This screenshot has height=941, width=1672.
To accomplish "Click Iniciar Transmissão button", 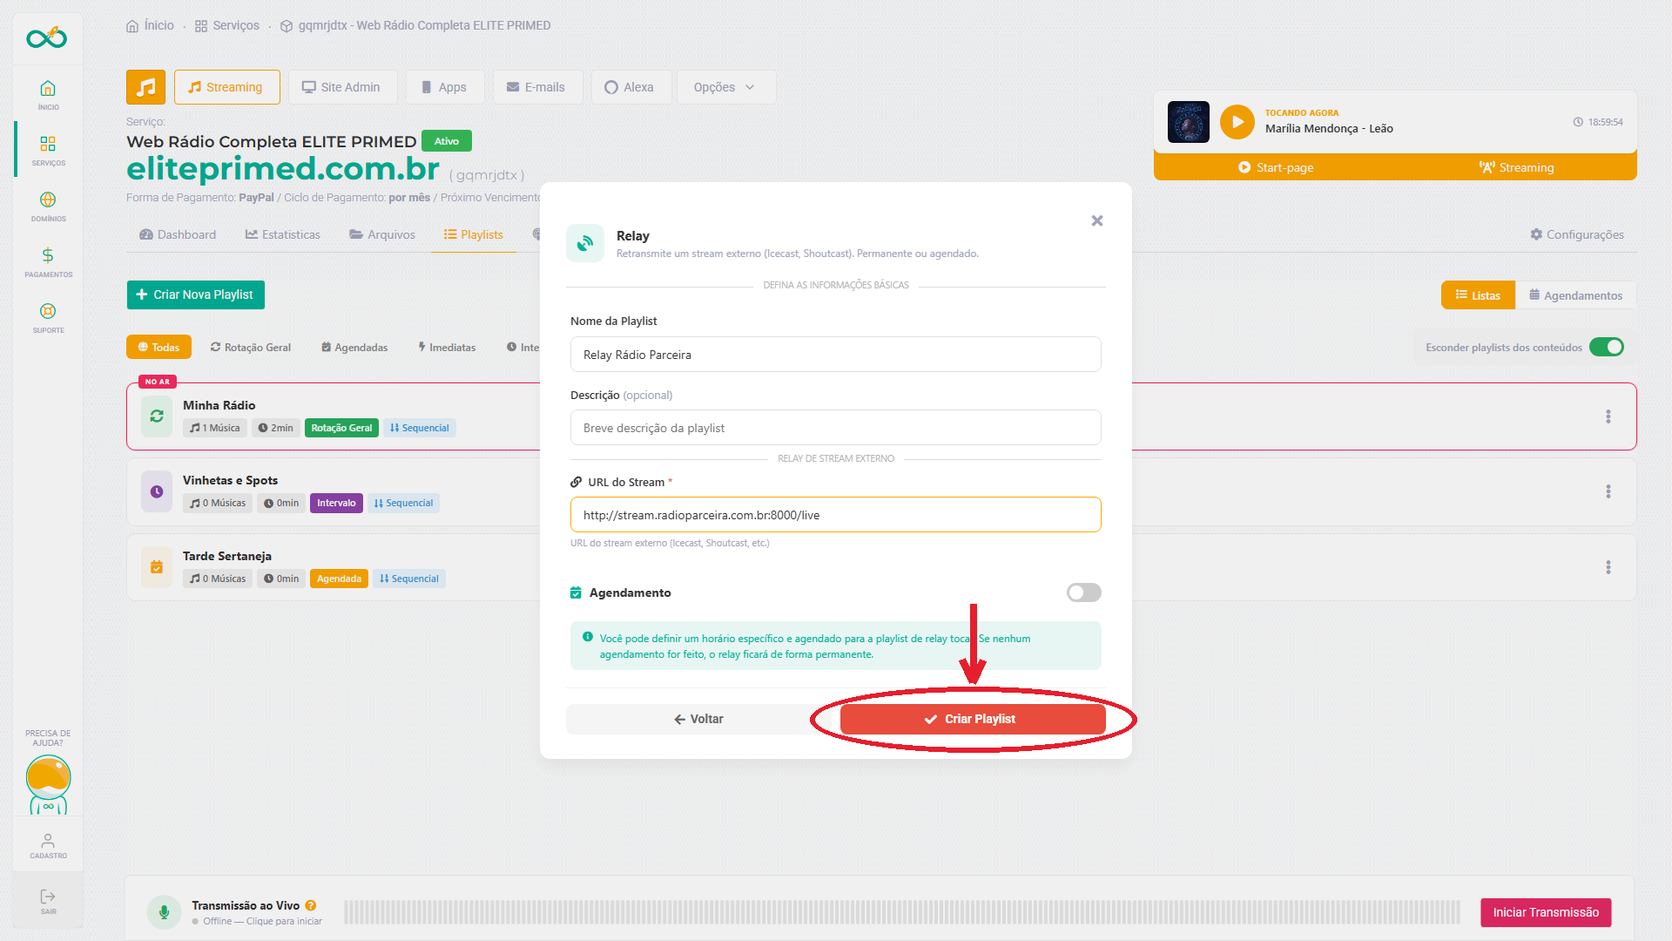I will click(x=1546, y=912).
